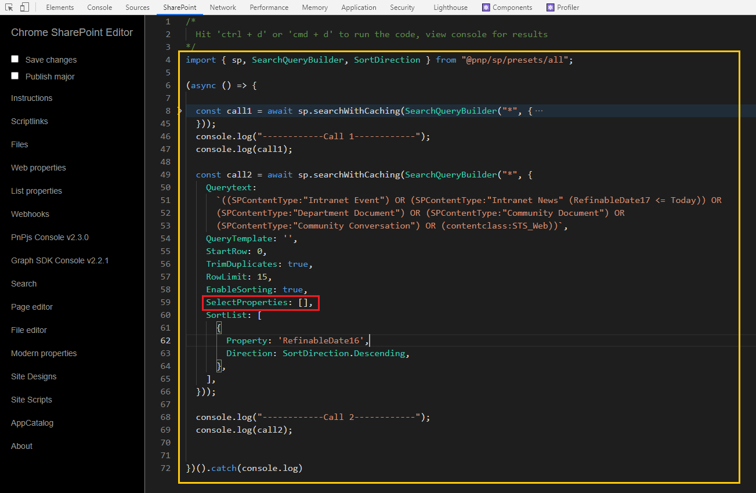Toggle the device toolbar icon
The width and height of the screenshot is (756, 493).
[x=24, y=8]
